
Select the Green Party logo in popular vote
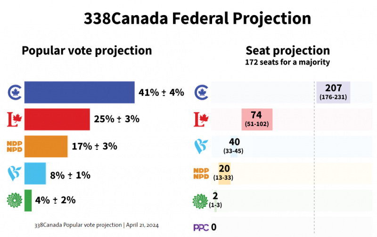click(x=15, y=200)
